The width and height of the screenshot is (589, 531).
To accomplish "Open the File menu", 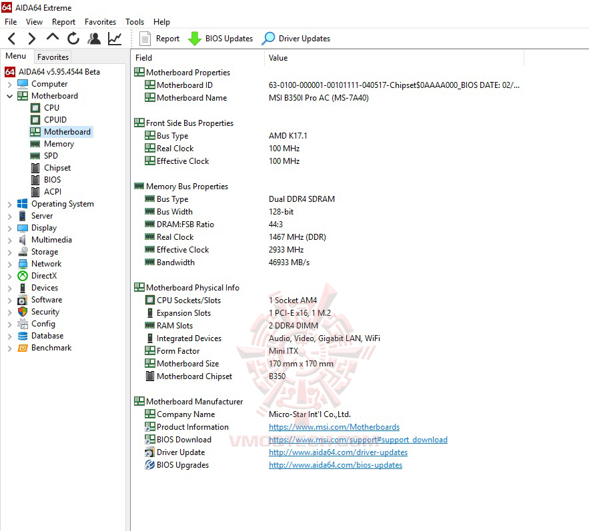I will [11, 22].
